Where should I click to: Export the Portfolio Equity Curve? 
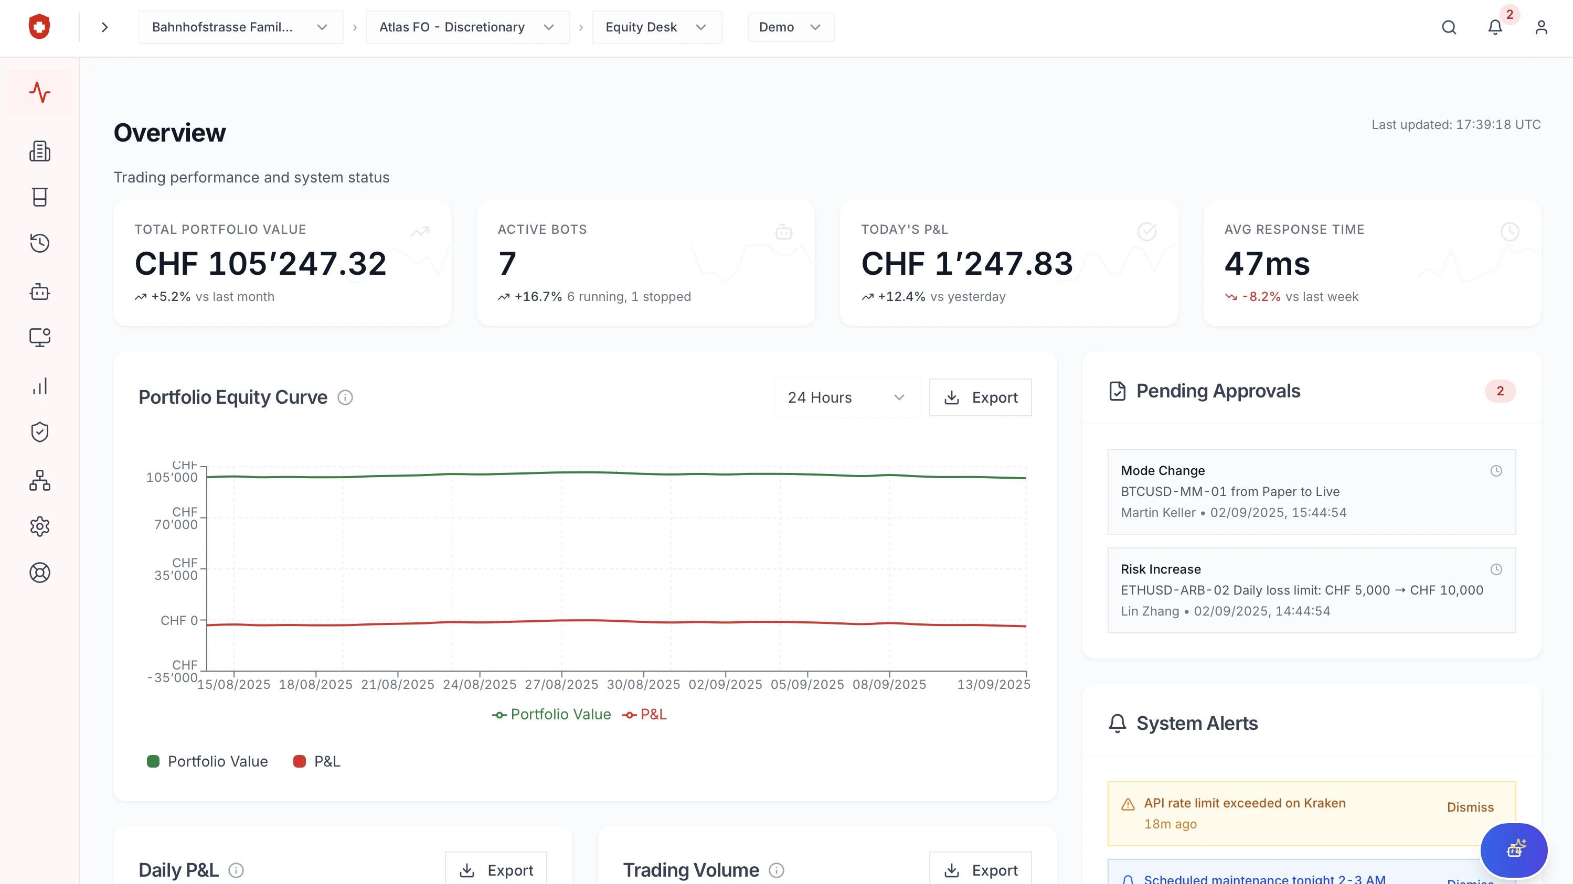pos(980,397)
